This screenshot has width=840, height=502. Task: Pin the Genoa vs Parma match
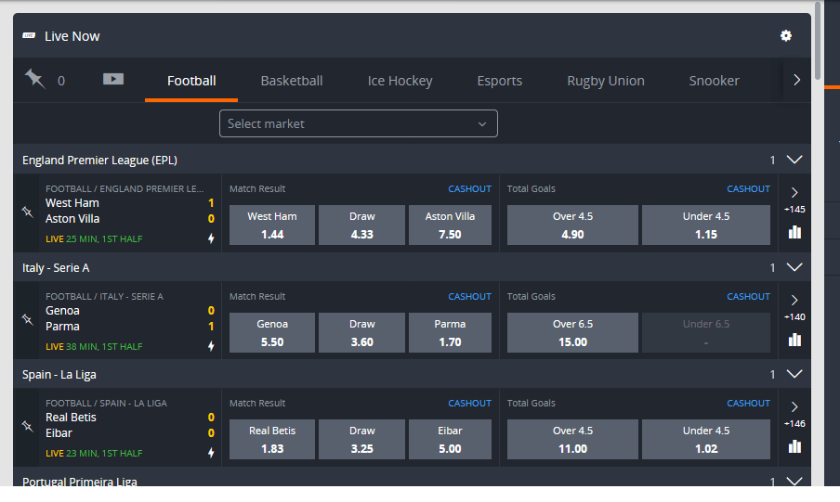click(x=27, y=319)
